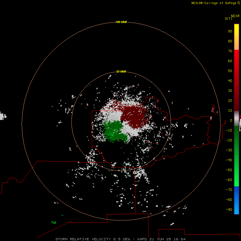Click the -90 knot scale label
This screenshot has height=241, width=241.
pyautogui.click(x=229, y=210)
